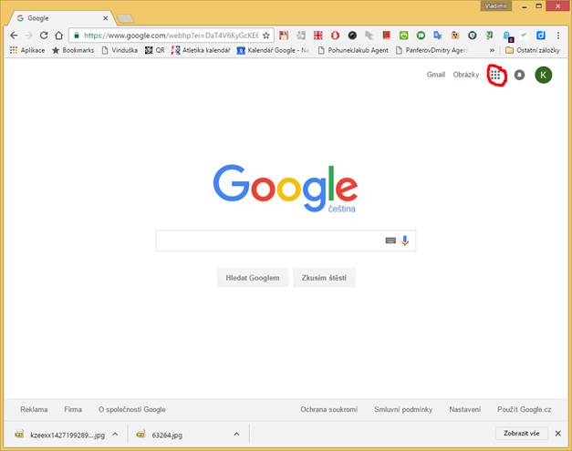Screen dimensions: 572x451
Task: Open Smluvní podmínky footer link
Action: point(403,409)
